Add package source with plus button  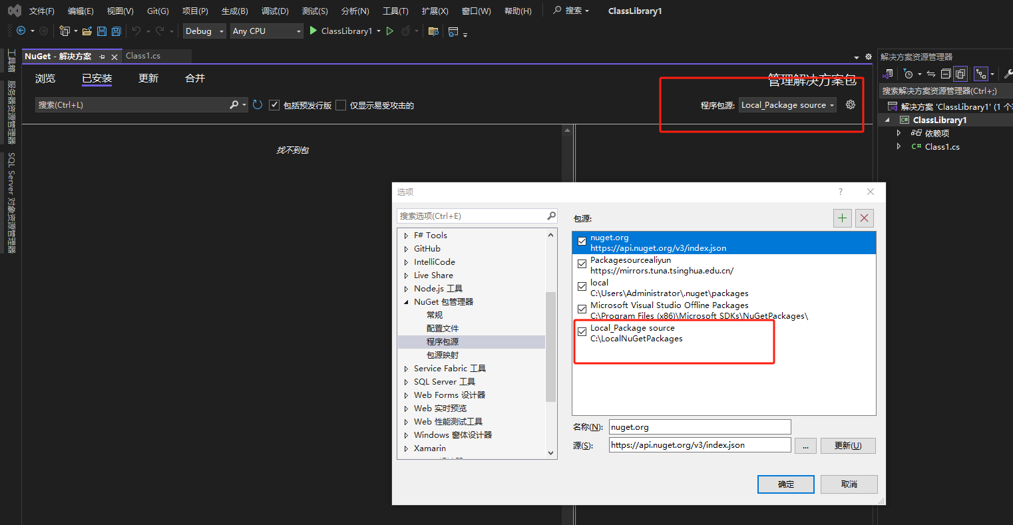pyautogui.click(x=843, y=218)
